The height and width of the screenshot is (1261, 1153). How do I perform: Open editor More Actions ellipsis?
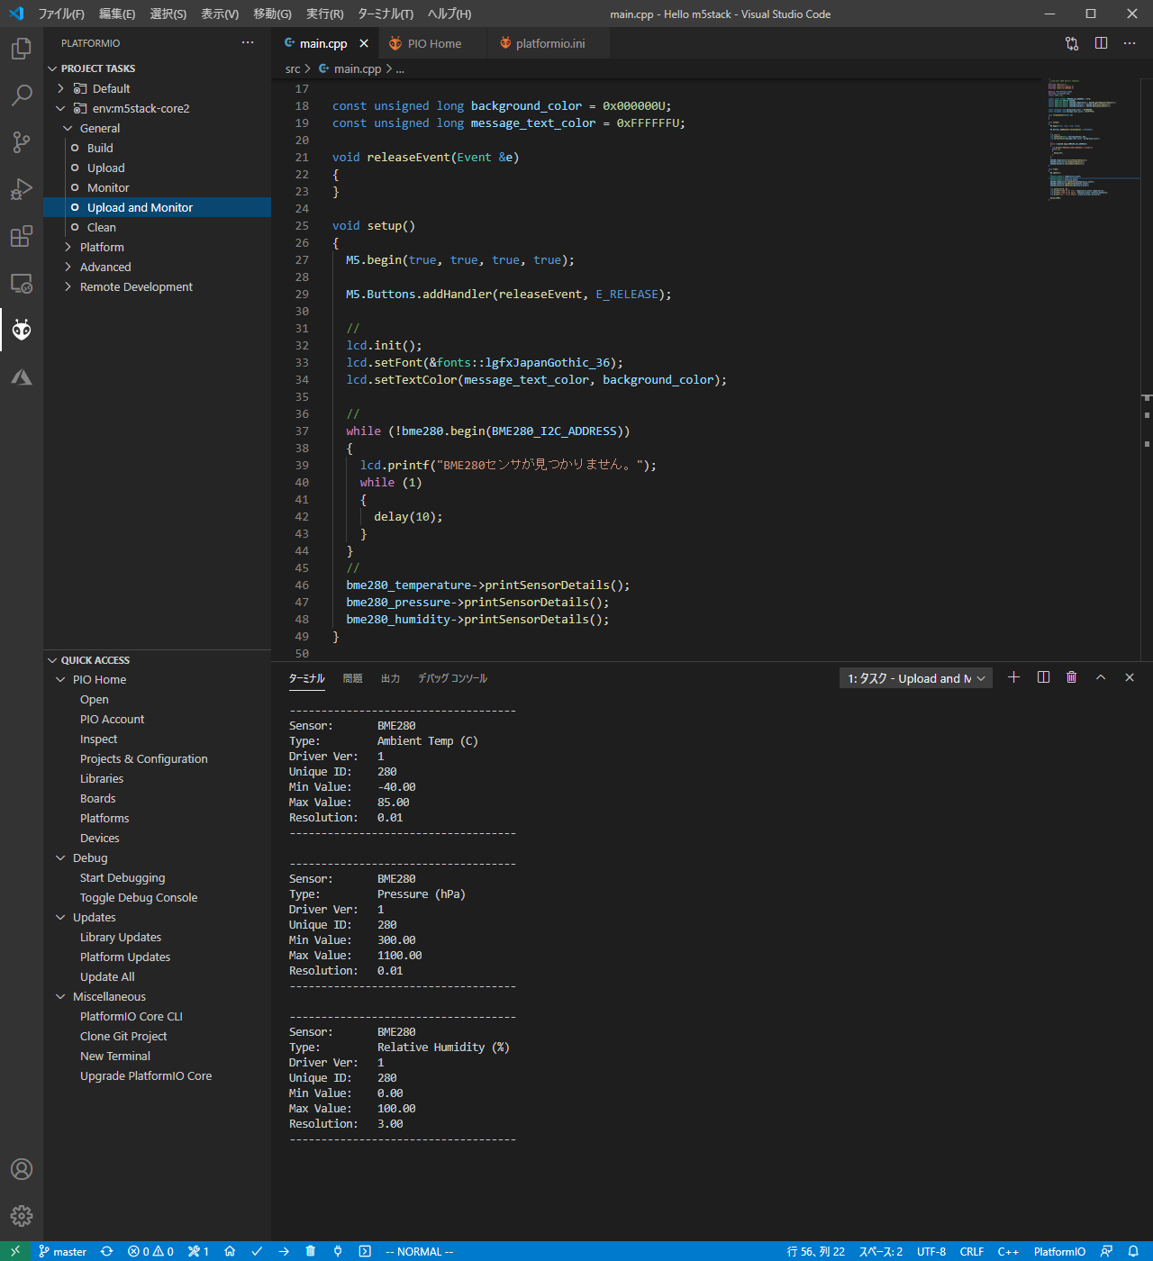point(1130,43)
